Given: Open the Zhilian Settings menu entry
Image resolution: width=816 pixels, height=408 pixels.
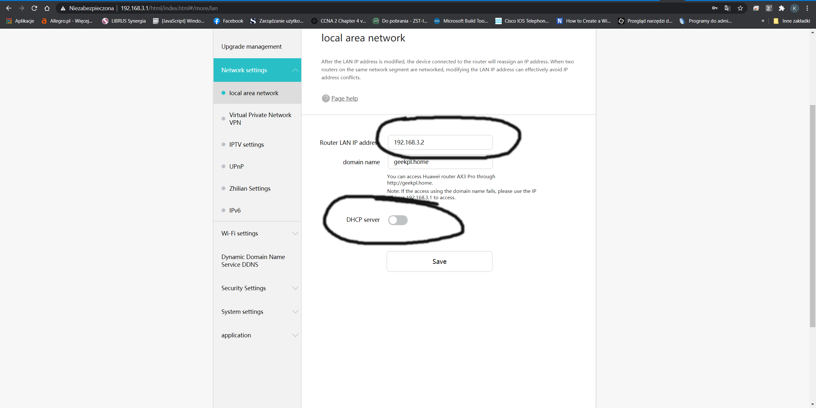Looking at the screenshot, I should (x=250, y=188).
